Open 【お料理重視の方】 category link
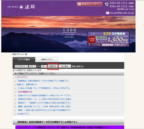The image size is (144, 129). pyautogui.click(x=25, y=92)
